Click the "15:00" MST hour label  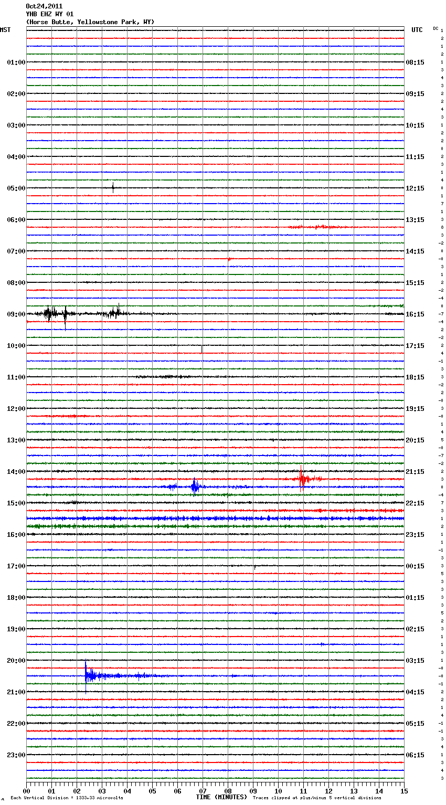click(x=16, y=503)
